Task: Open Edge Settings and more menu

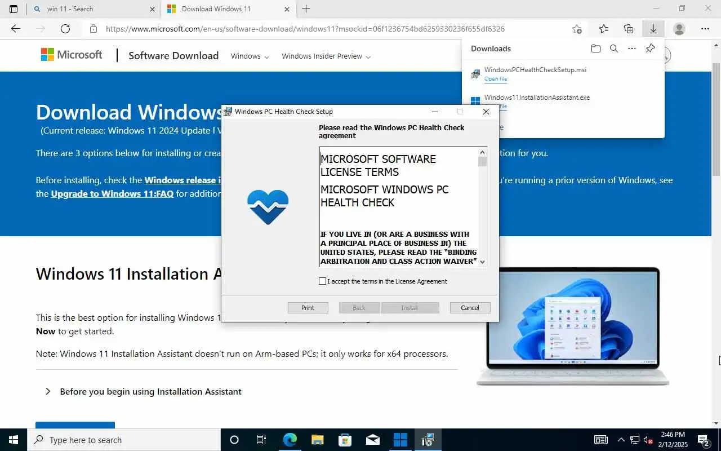Action: click(705, 29)
